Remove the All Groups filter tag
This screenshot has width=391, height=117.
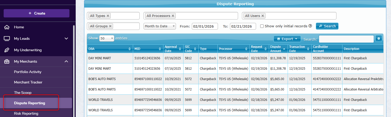pyautogui.click(x=110, y=26)
